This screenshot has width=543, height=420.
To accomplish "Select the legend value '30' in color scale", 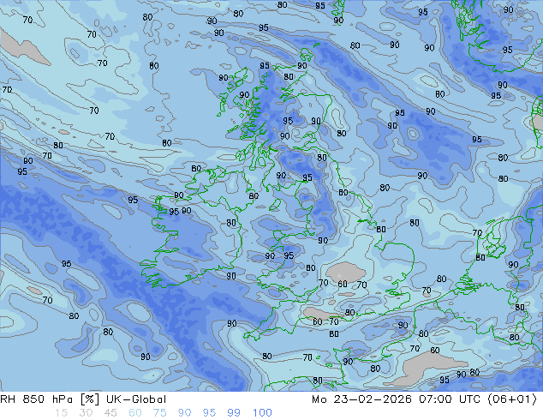I will (86, 413).
